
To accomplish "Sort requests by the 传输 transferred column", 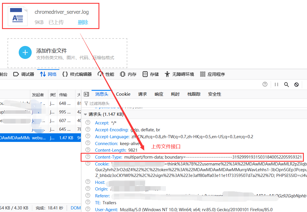I will pos(63,95).
